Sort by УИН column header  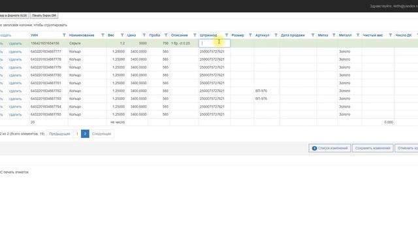click(34, 35)
